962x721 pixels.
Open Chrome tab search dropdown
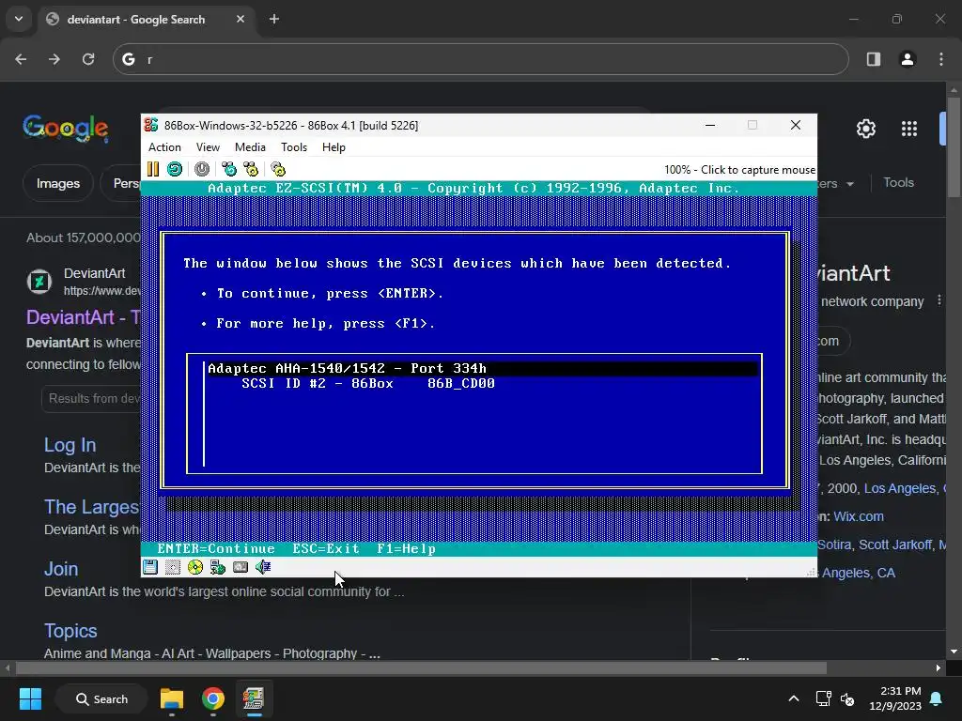click(19, 19)
